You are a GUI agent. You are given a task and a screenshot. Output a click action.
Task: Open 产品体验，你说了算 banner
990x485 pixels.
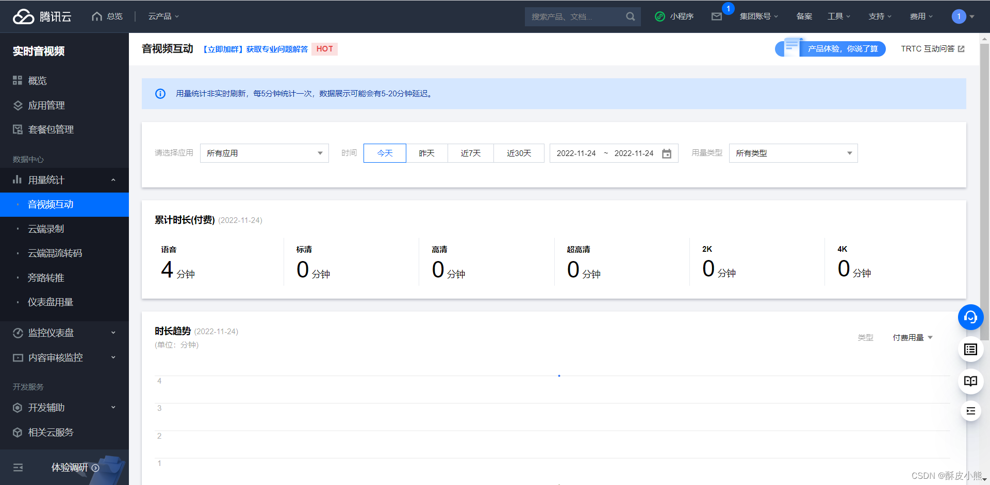coord(830,48)
